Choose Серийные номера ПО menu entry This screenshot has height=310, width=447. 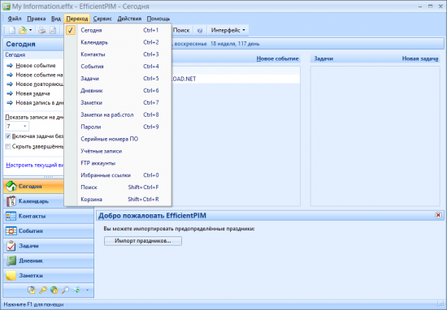click(x=118, y=139)
